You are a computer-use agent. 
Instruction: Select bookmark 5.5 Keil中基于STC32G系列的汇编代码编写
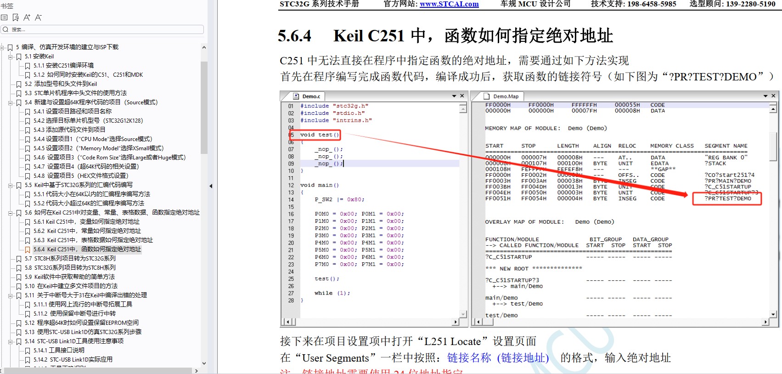[x=79, y=185]
